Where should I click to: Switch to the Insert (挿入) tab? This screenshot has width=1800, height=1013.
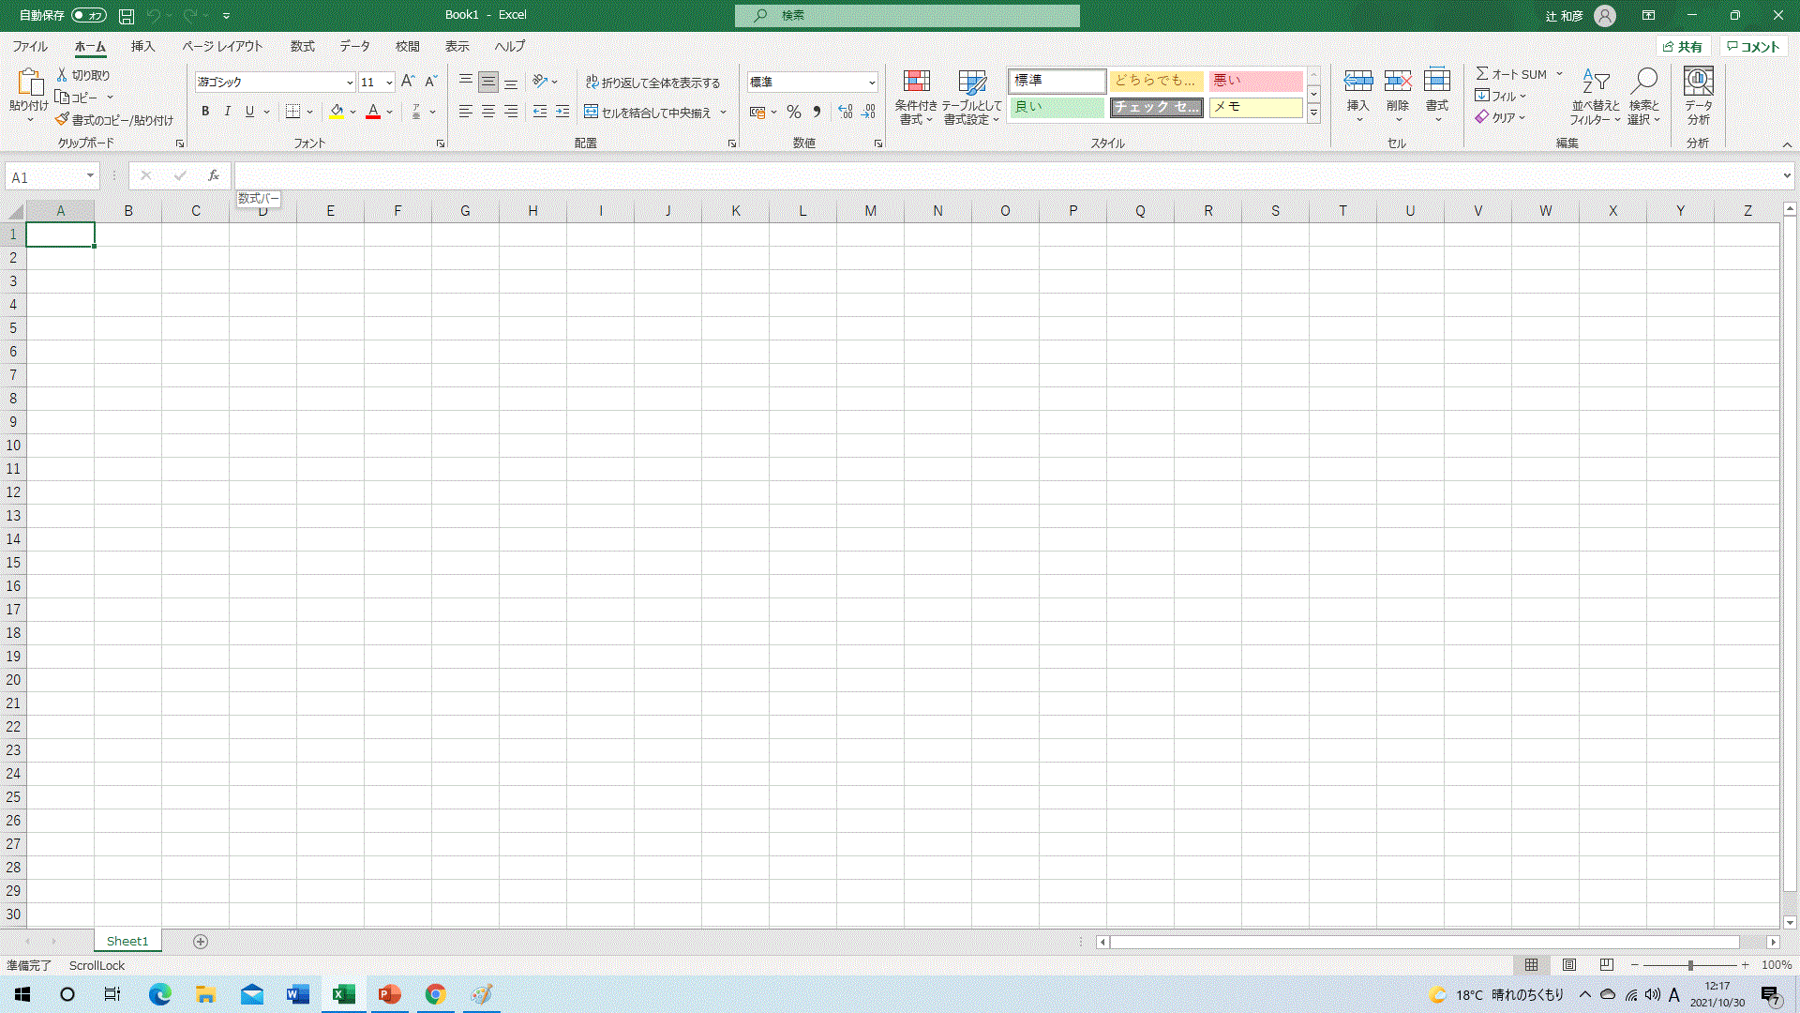click(x=142, y=46)
